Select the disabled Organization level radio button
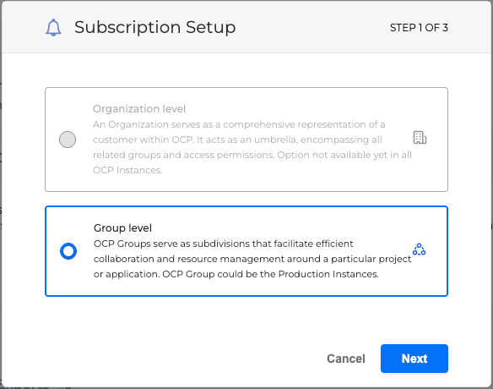Image resolution: width=493 pixels, height=389 pixels. [68, 140]
